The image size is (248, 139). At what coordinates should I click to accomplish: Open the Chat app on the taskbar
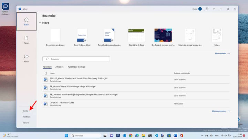tap(112, 136)
